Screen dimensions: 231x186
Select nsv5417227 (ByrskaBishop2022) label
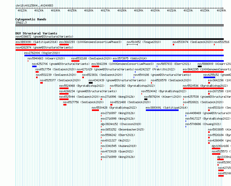tap(208, 119)
